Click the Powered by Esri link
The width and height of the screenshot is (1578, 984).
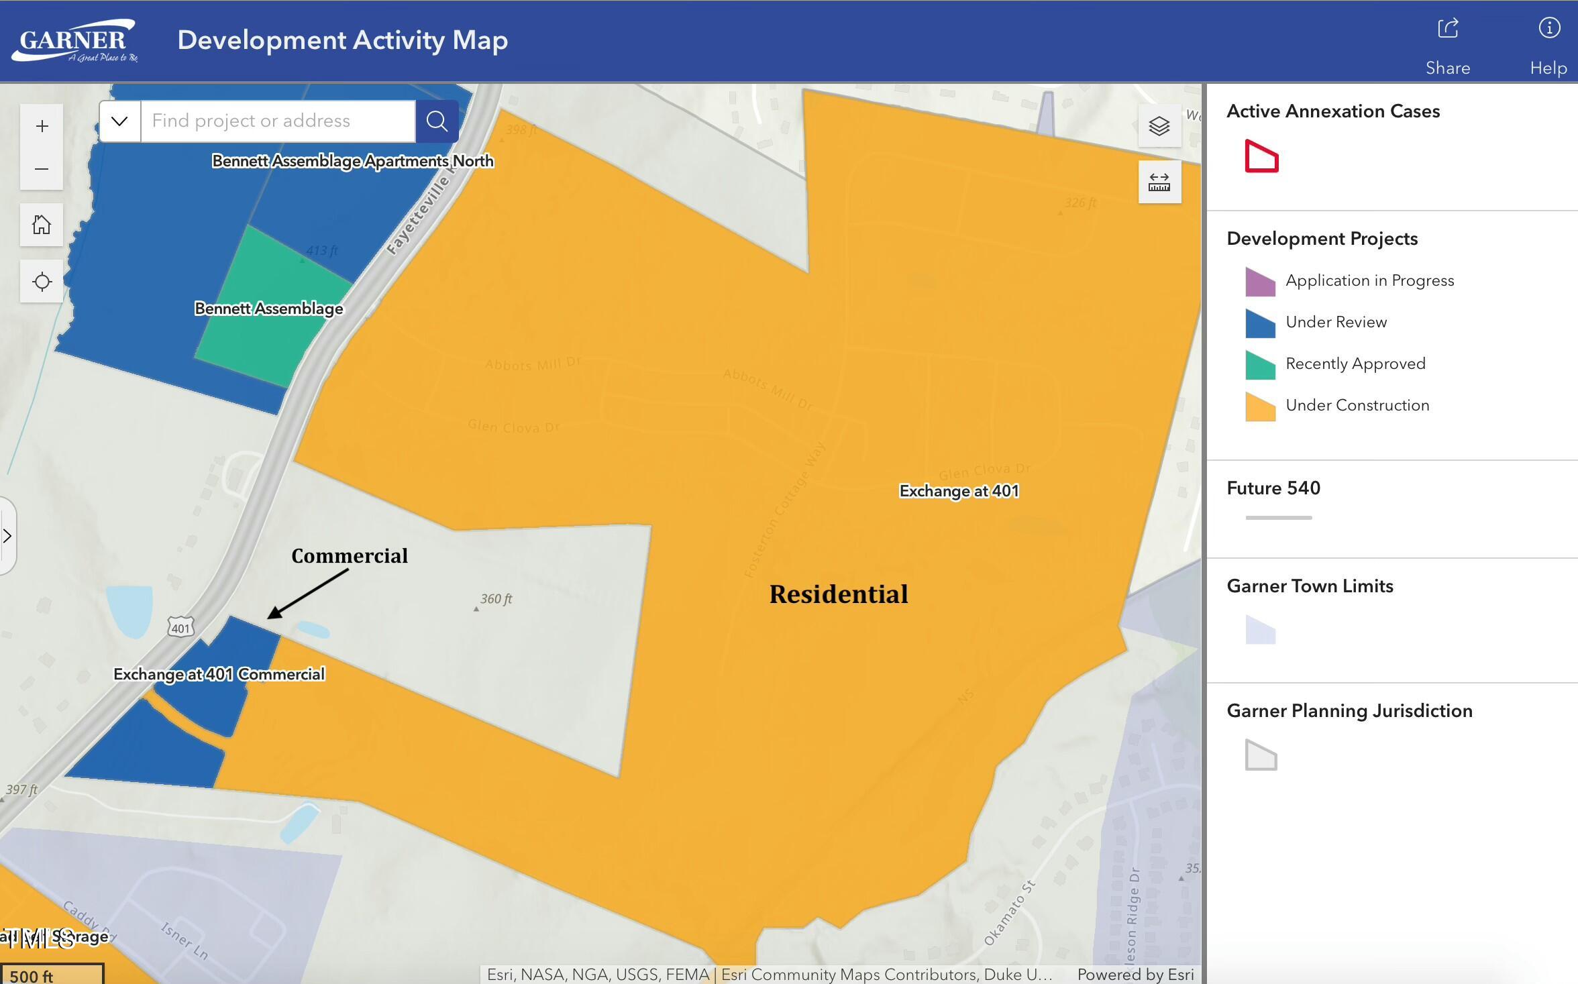(1135, 975)
